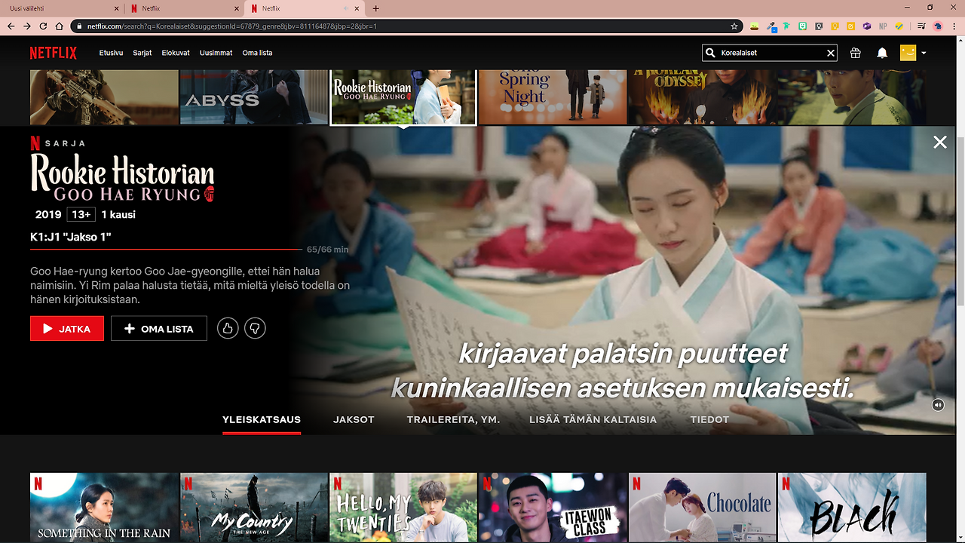
Task: Open the gift icon in Netflix header
Action: [x=855, y=53]
